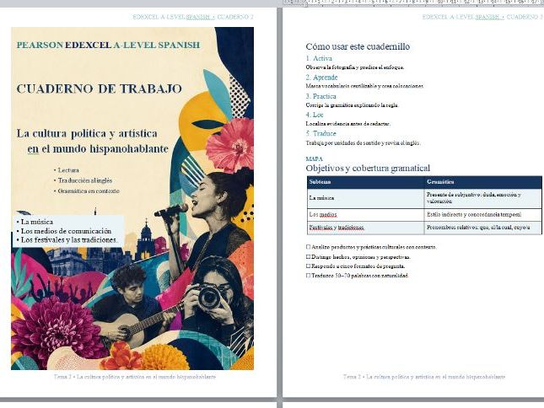Click the right page header "EDEXCEL A LEVEL SPANISH"
This screenshot has height=408, width=544.
(x=461, y=17)
